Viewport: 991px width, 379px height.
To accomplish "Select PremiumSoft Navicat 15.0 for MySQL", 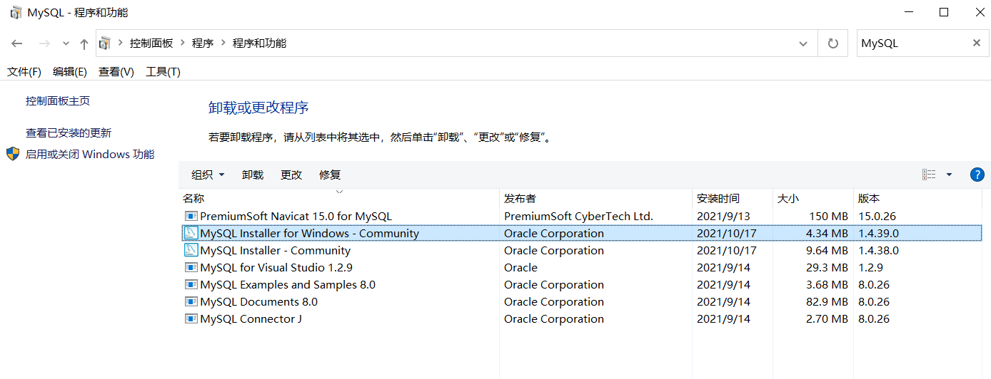I will (x=296, y=216).
